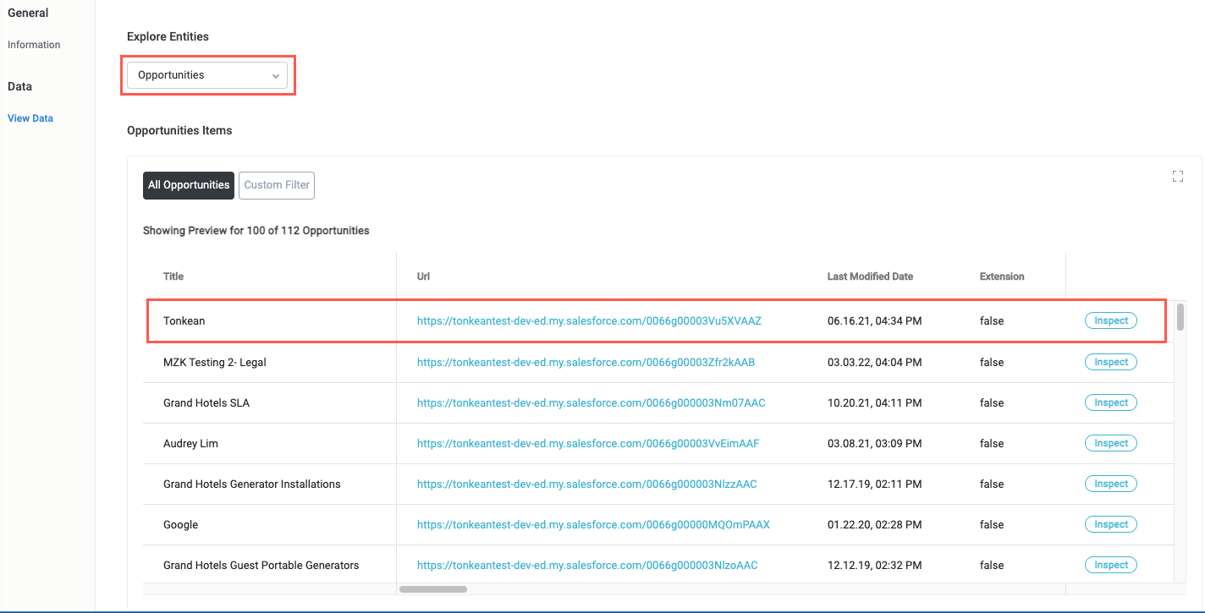The height and width of the screenshot is (613, 1205).
Task: Click the vertical scrollbar thumb in table
Action: point(1180,317)
